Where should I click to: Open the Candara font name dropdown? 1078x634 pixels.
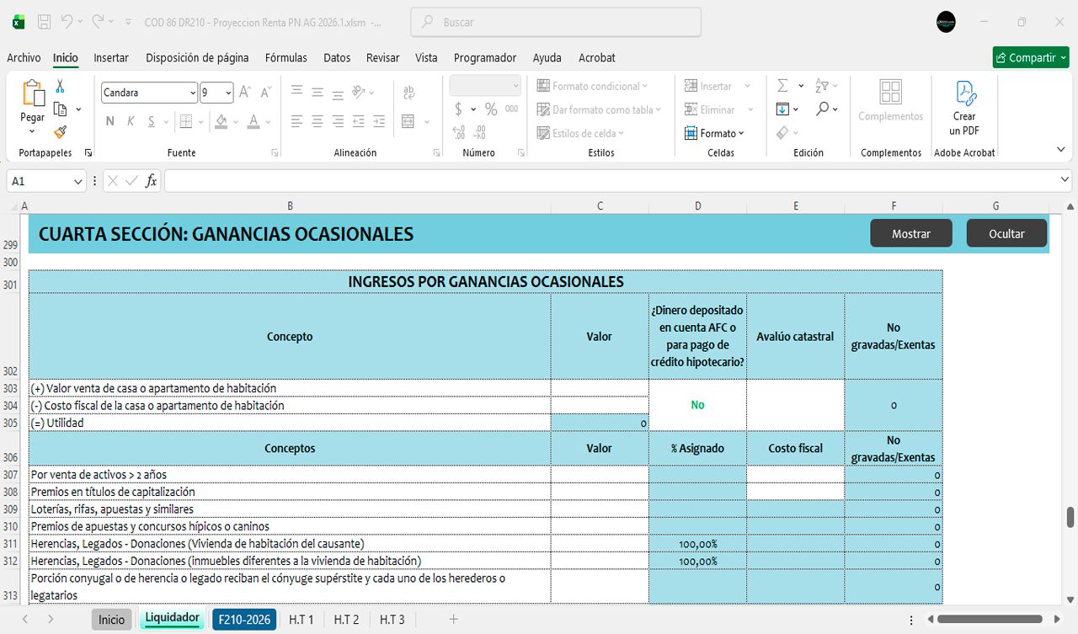192,93
